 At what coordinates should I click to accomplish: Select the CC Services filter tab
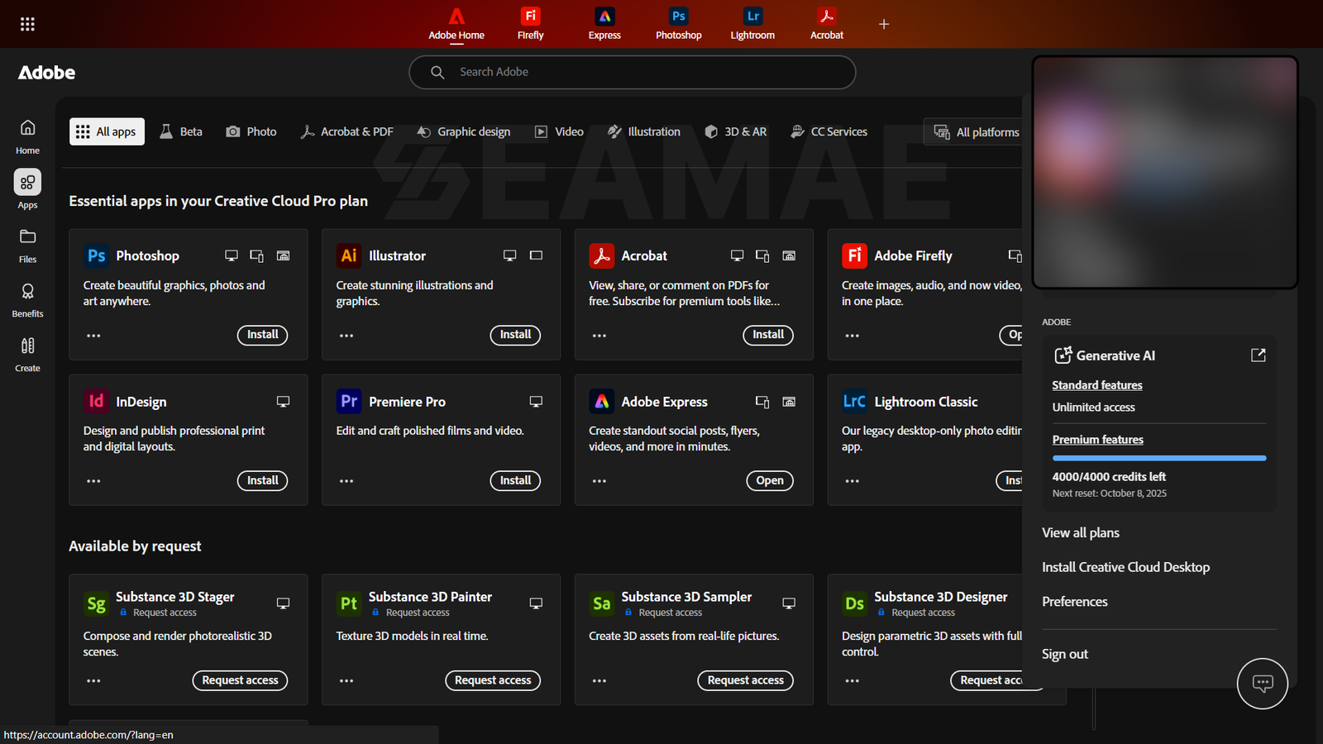click(x=829, y=131)
